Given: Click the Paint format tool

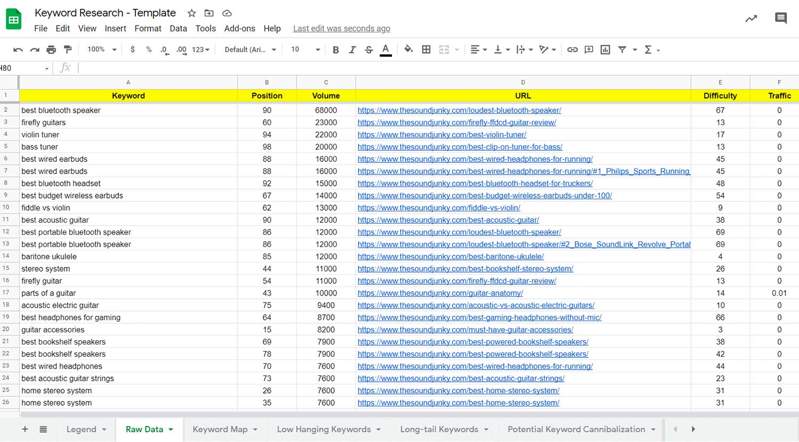Looking at the screenshot, I should pos(68,49).
